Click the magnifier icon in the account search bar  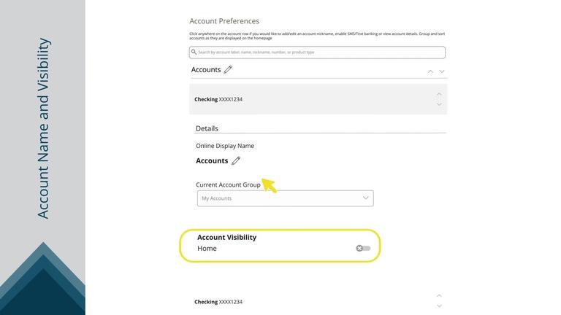point(194,52)
